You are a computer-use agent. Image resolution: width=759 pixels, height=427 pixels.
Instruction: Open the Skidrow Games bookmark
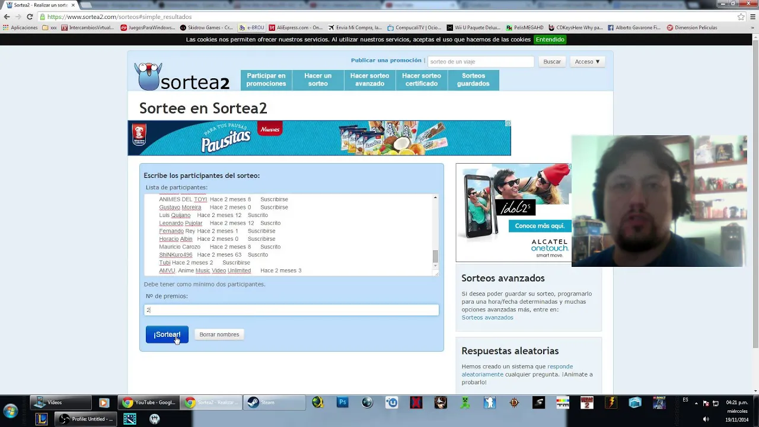tap(207, 27)
